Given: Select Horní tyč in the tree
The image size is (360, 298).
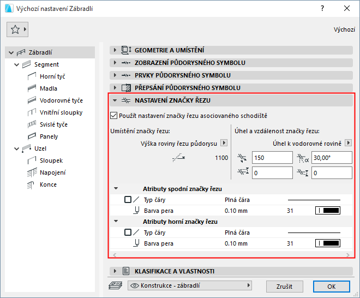Looking at the screenshot, I should pyautogui.click(x=52, y=76).
